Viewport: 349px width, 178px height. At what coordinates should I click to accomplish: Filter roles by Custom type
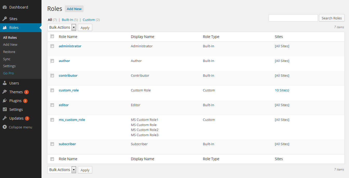pyautogui.click(x=89, y=20)
